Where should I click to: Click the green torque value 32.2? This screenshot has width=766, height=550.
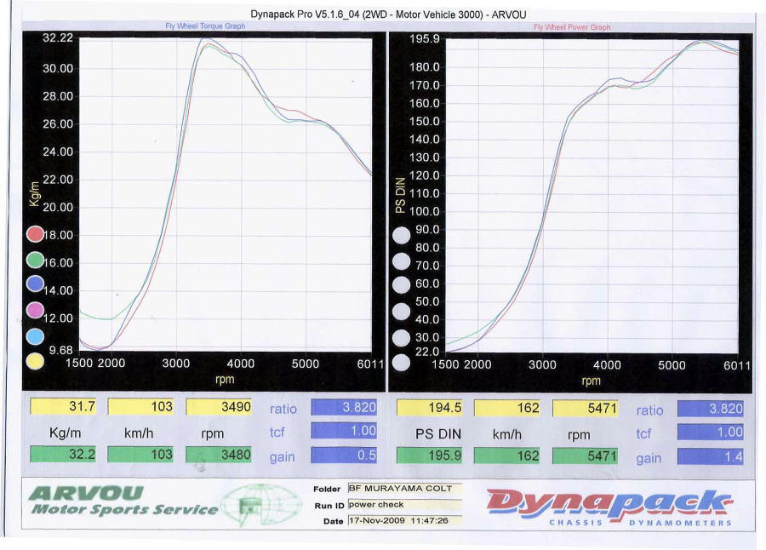tap(63, 454)
